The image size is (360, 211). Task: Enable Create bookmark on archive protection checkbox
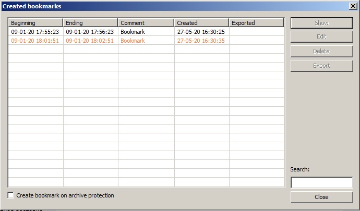(x=10, y=195)
